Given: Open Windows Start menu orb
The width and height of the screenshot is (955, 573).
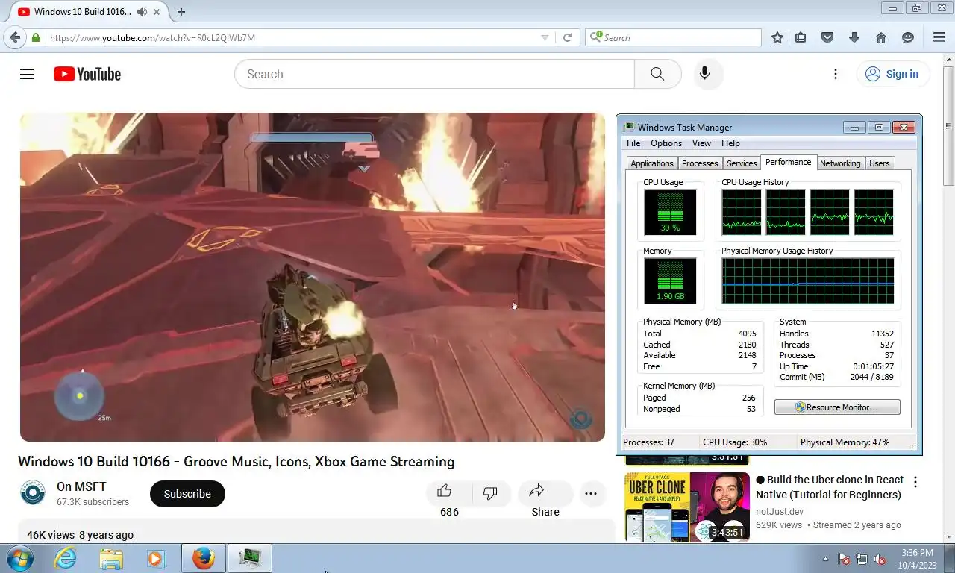Looking at the screenshot, I should (x=20, y=558).
